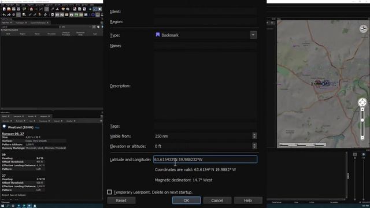Click the Magnetic declination 14.7° West text
The height and width of the screenshot is (208, 370).
click(x=183, y=180)
